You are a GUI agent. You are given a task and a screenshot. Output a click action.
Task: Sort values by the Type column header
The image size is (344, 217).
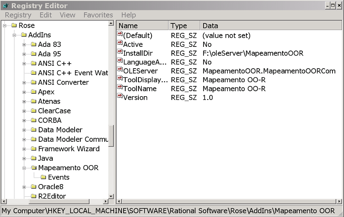pos(184,25)
